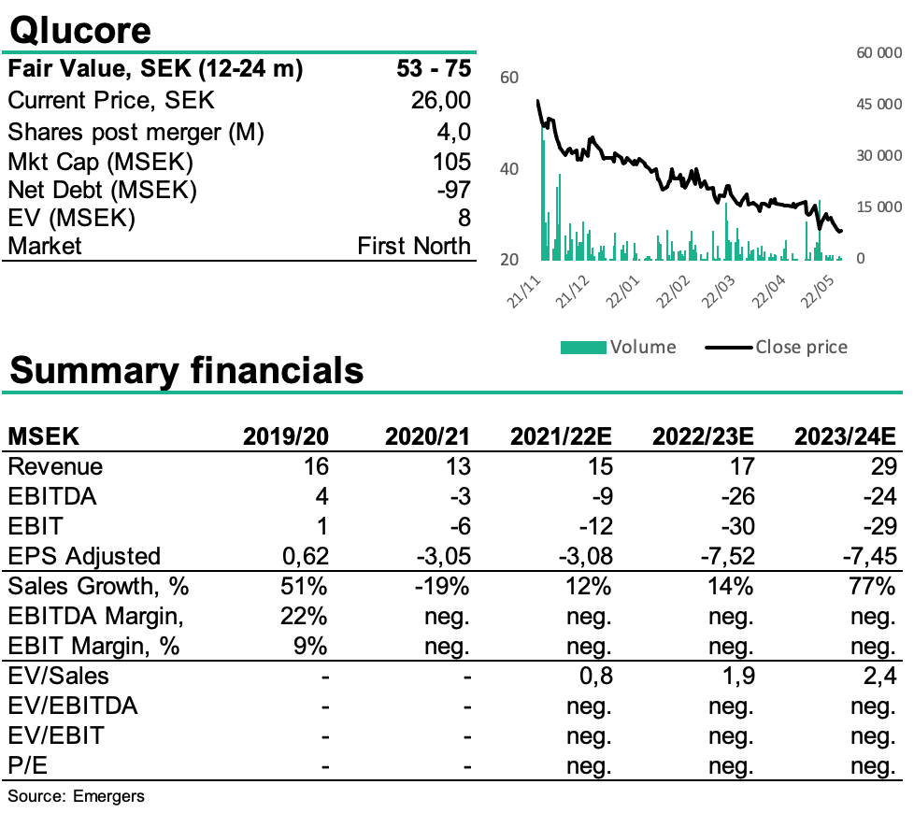Click the fair value range 53 - 75
The height and width of the screenshot is (813, 914).
(x=434, y=68)
